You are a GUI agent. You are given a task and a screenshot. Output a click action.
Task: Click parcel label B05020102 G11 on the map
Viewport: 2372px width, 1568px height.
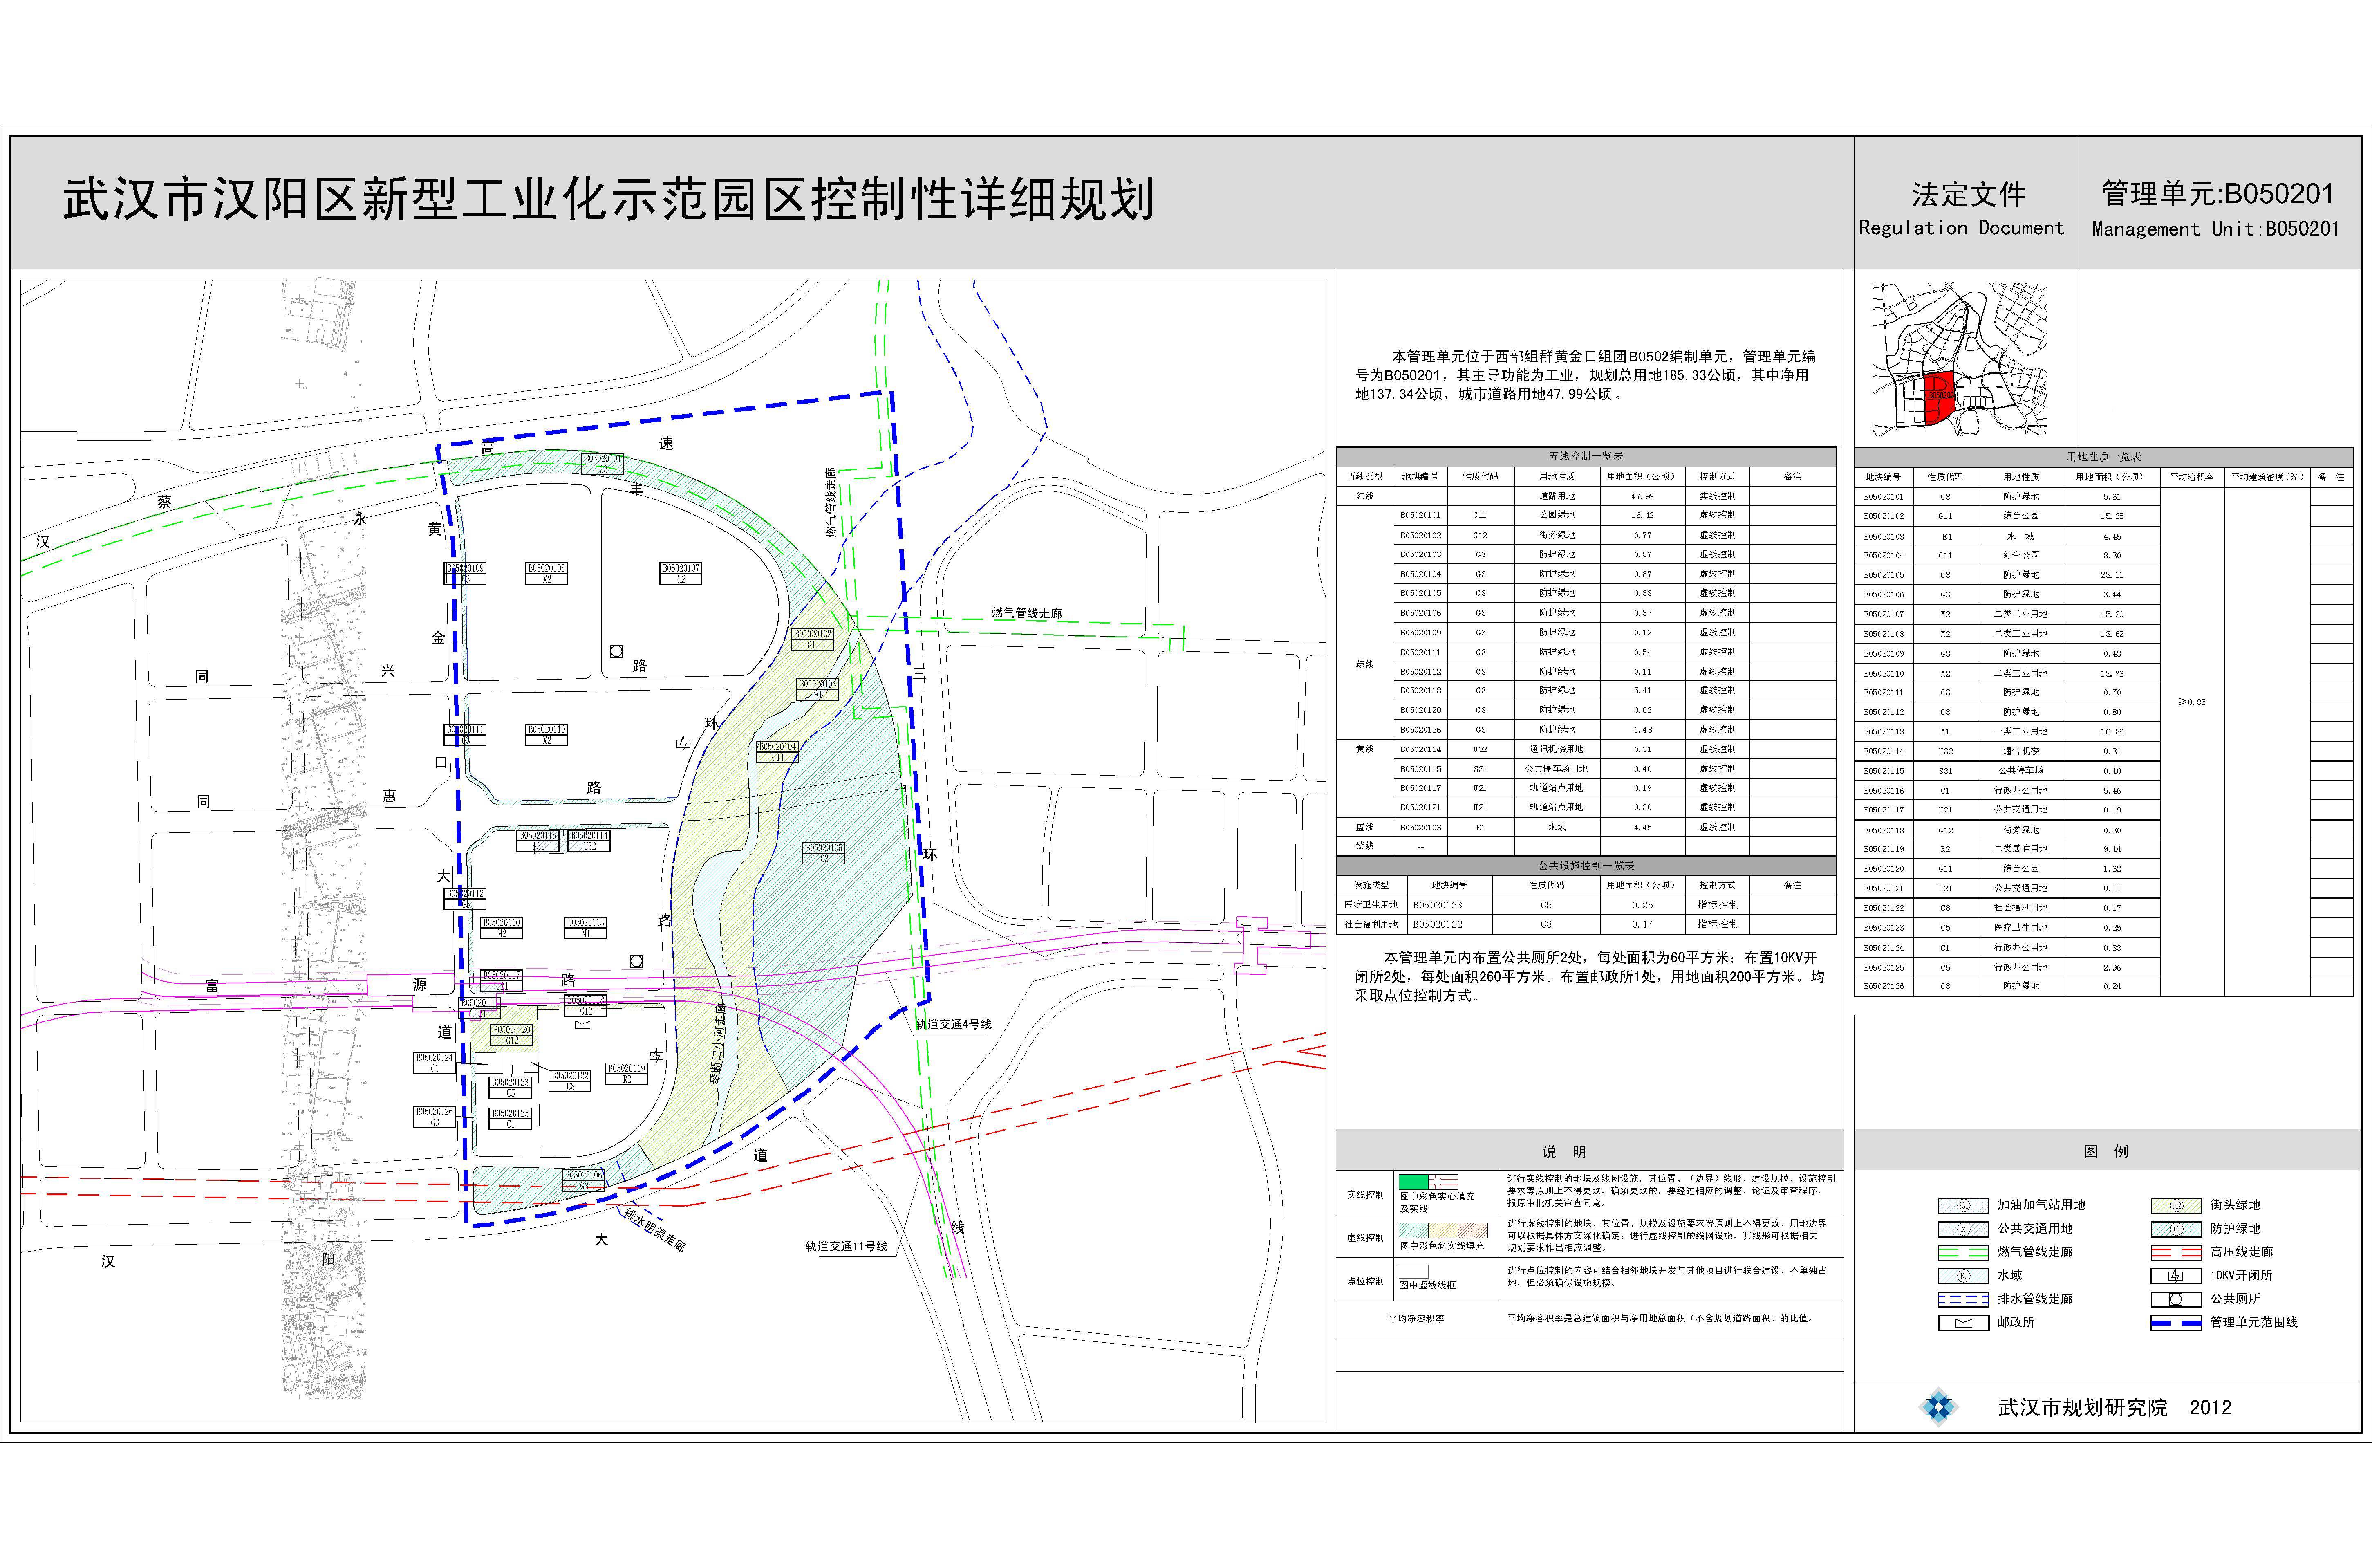(x=813, y=640)
